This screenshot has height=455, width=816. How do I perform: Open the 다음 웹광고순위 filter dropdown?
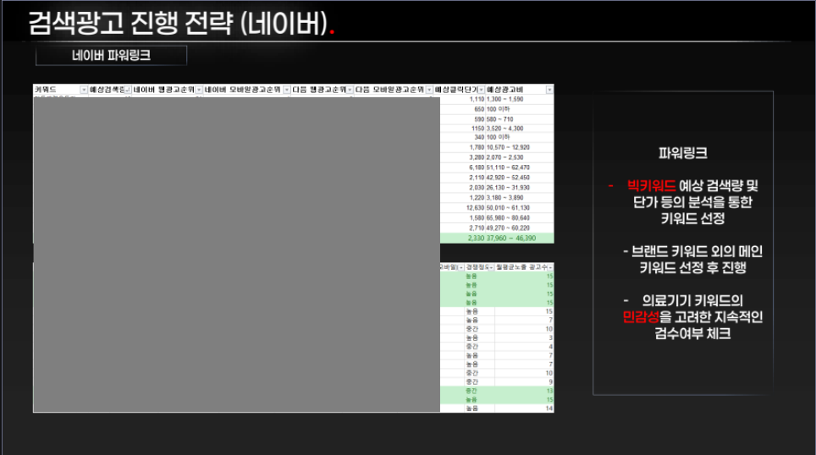coord(350,90)
